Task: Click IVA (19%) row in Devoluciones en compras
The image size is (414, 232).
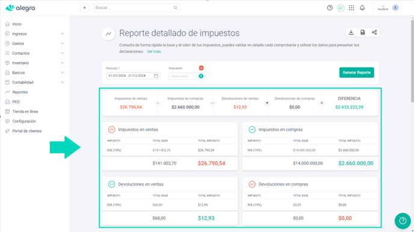Action: pos(310,205)
